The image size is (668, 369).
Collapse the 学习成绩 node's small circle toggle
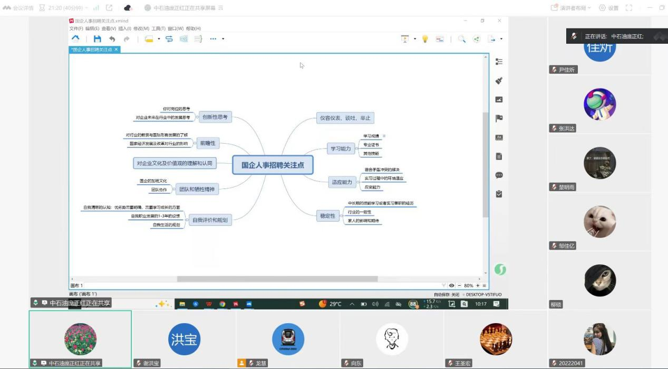(384, 136)
